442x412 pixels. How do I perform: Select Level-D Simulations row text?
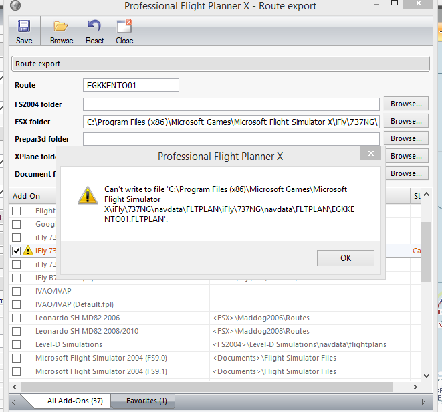[x=68, y=344]
